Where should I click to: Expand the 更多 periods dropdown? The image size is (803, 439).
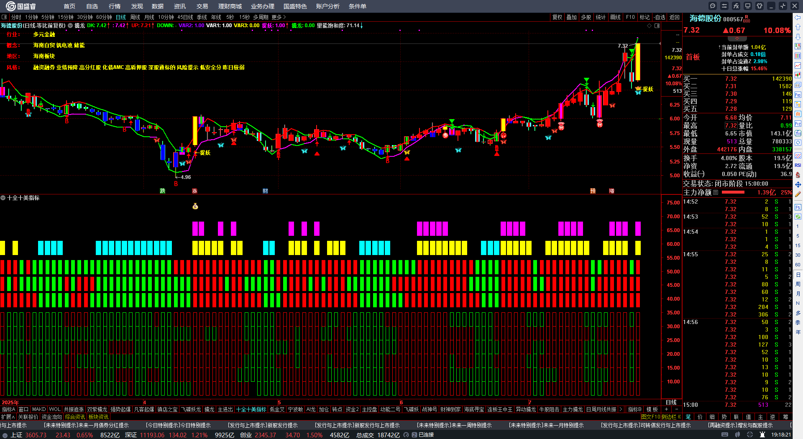click(x=279, y=17)
